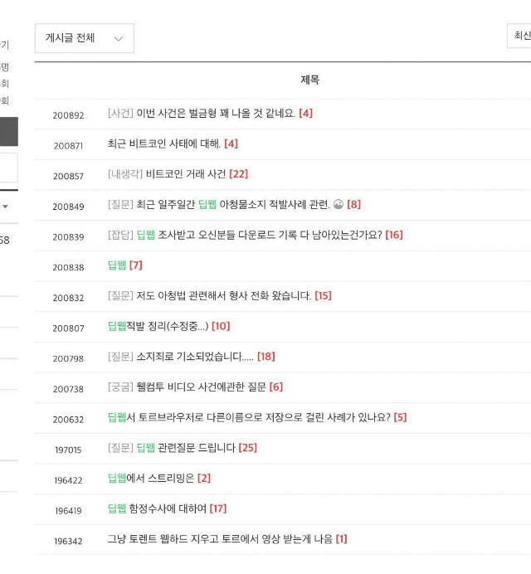
Task: Click the [궁금] category tag
Action: [x=120, y=387]
